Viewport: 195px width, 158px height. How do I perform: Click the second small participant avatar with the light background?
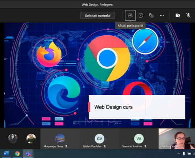[31, 139]
